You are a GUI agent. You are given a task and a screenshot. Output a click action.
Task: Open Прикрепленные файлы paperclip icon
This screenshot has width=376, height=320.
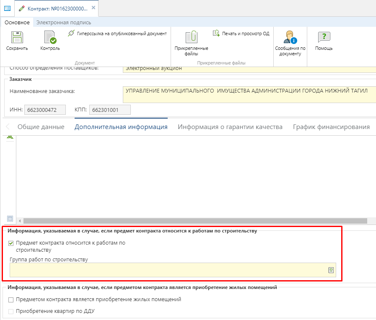tap(191, 38)
